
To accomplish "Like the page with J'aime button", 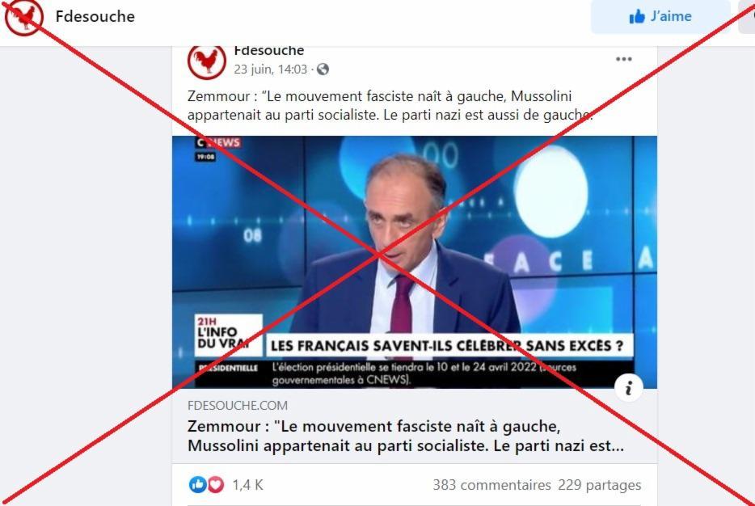I will tap(660, 17).
